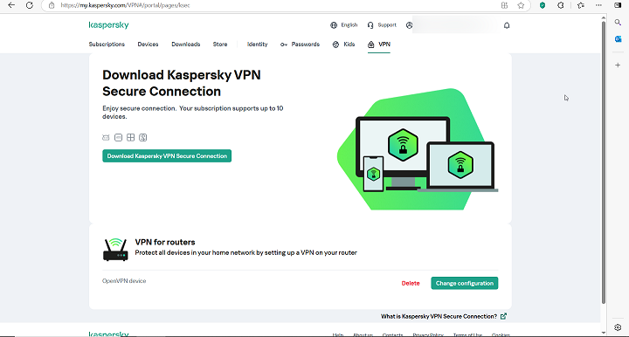Open the Favorites list icon
Viewport: 629px width, 337px height.
tap(580, 5)
